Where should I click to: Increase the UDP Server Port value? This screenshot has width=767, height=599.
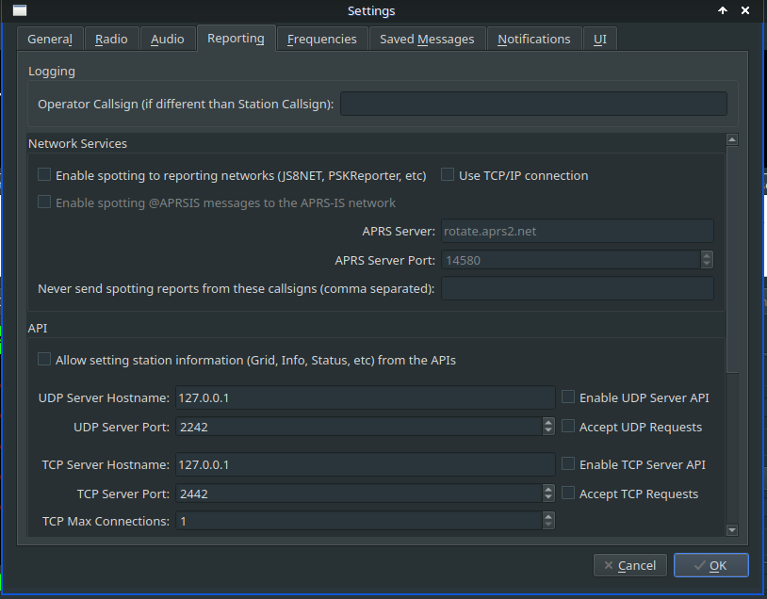tap(548, 423)
